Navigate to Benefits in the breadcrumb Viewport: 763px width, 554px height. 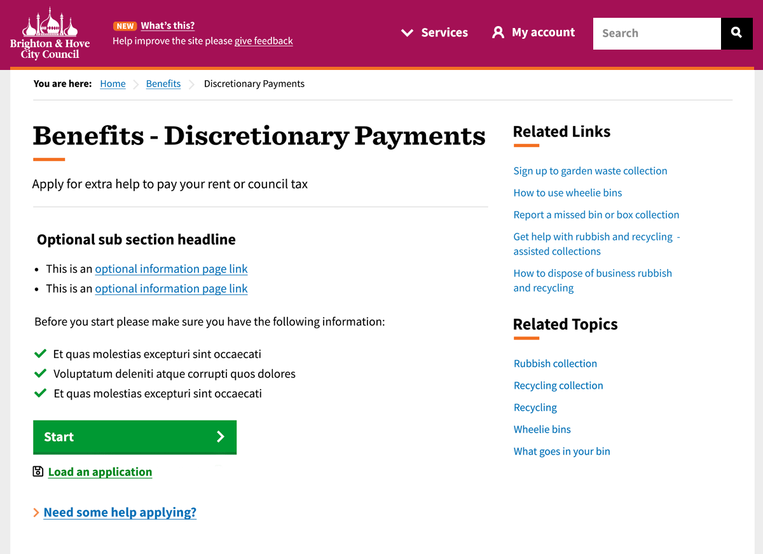pyautogui.click(x=163, y=84)
